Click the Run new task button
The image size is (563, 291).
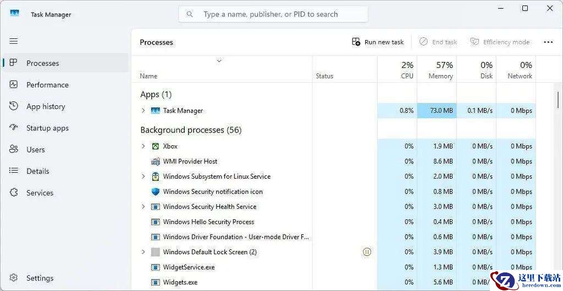(378, 42)
